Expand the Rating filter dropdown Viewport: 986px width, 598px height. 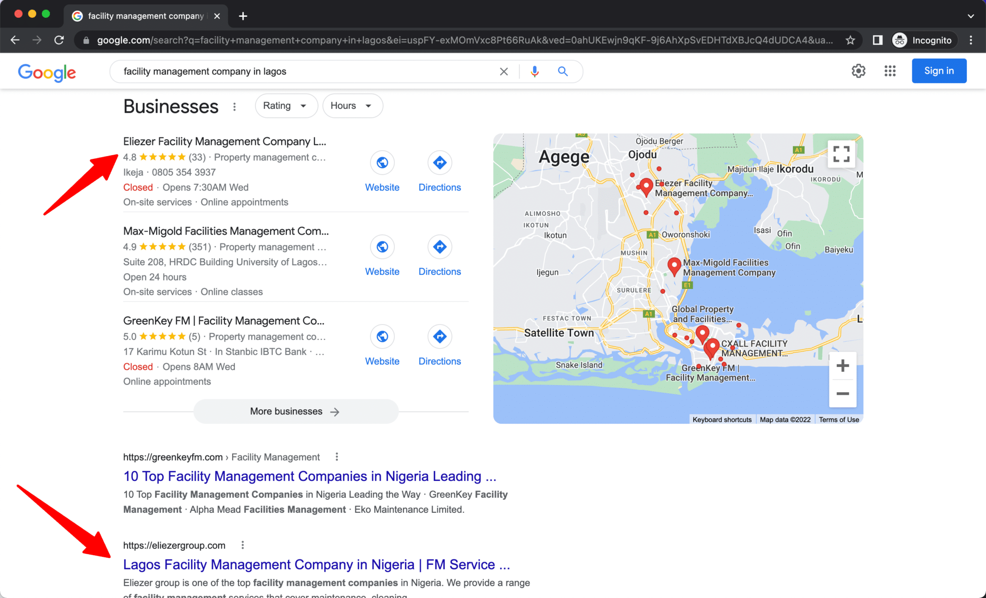(286, 105)
